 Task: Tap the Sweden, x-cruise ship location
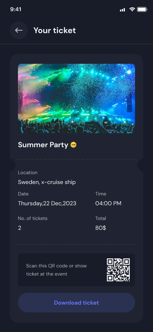click(47, 182)
